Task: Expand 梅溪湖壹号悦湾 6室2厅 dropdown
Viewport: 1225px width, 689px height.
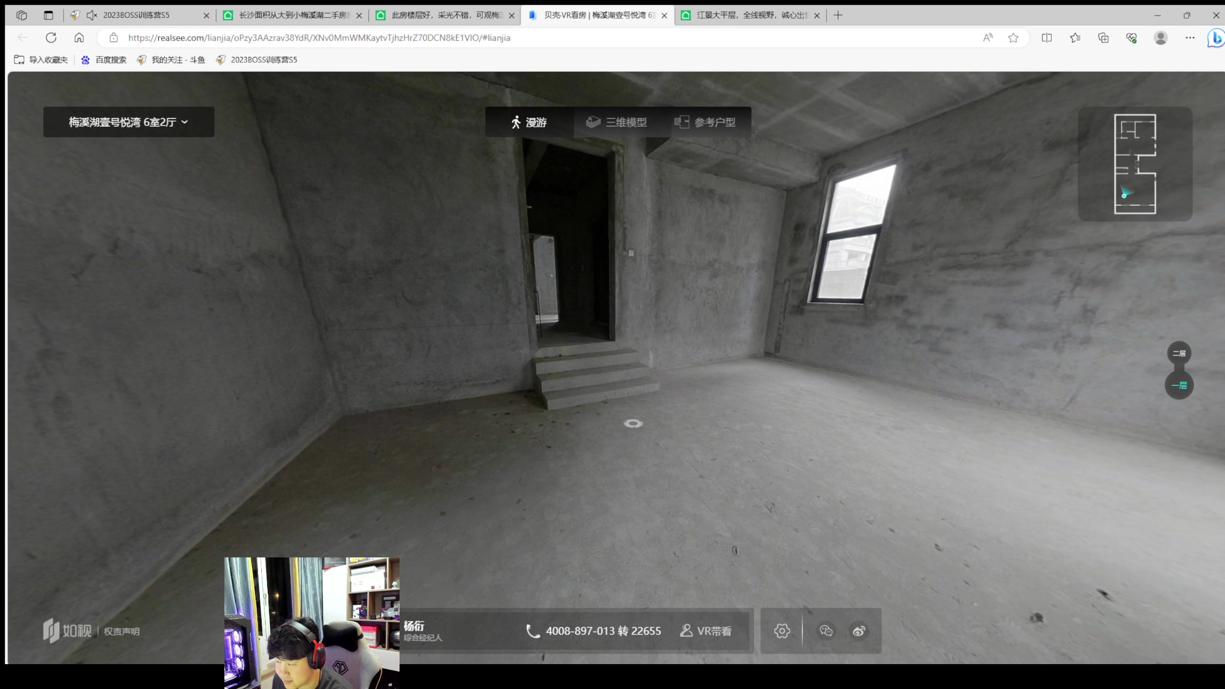Action: [x=129, y=122]
